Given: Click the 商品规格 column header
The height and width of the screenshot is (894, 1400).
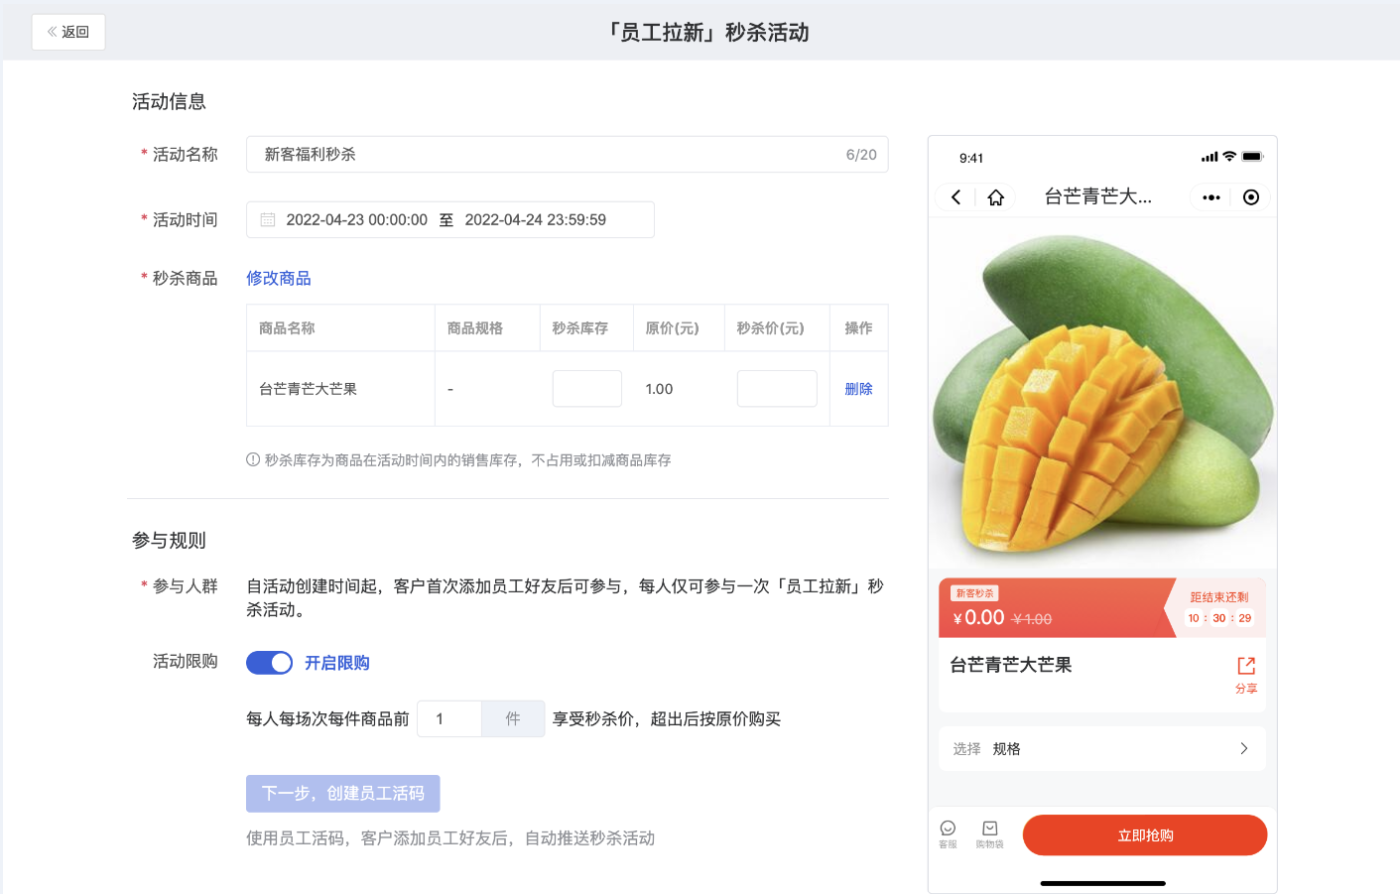Looking at the screenshot, I should (x=475, y=328).
